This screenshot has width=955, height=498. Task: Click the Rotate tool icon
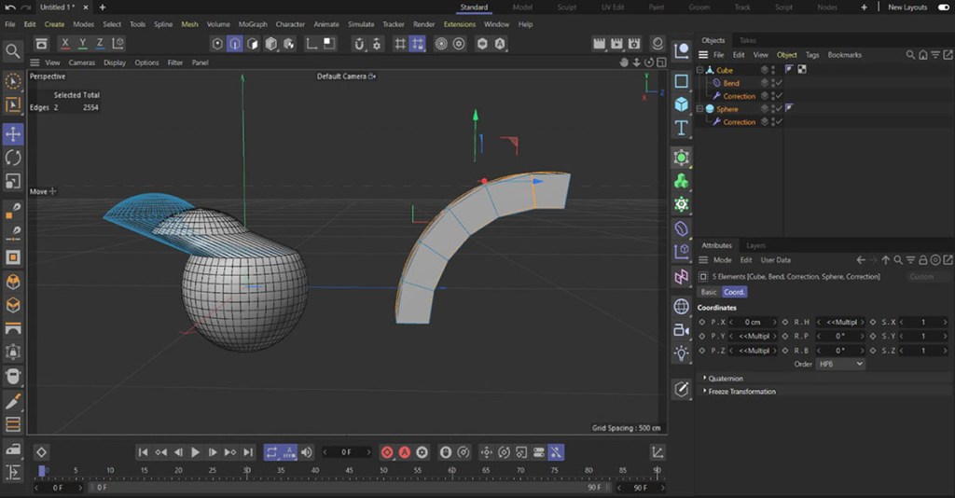13,158
